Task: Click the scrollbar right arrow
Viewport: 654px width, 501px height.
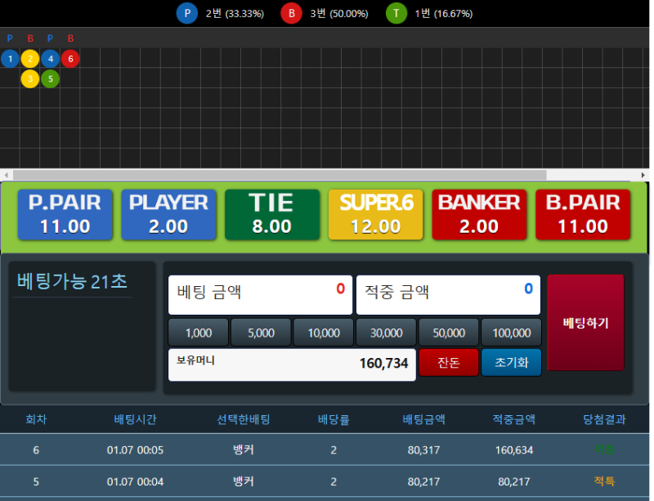Action: click(643, 175)
